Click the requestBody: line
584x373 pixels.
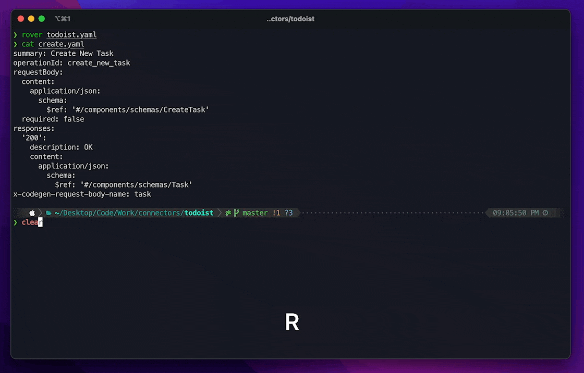(38, 72)
